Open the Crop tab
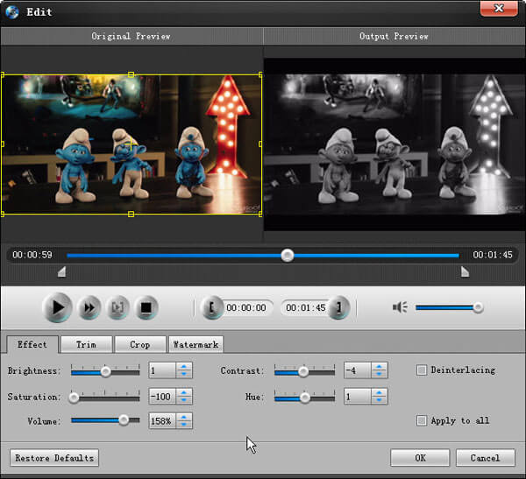 coord(140,344)
